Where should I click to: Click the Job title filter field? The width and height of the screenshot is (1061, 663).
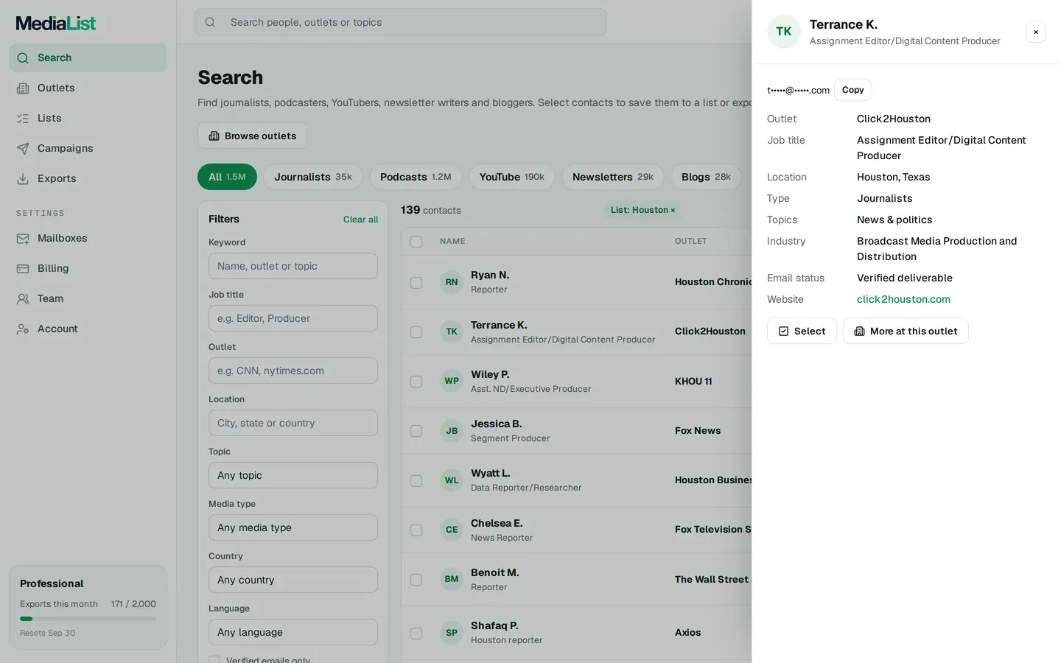(293, 318)
